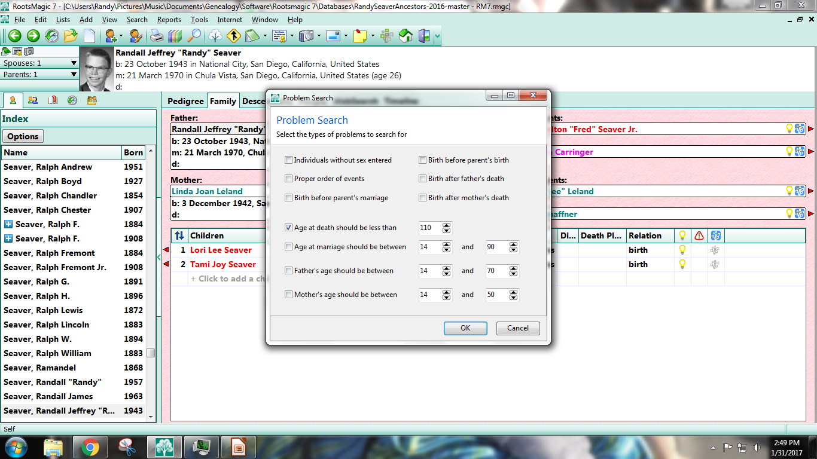Check 'Birth before parent's marriage' option
Screen dimensions: 817x459
click(x=289, y=197)
